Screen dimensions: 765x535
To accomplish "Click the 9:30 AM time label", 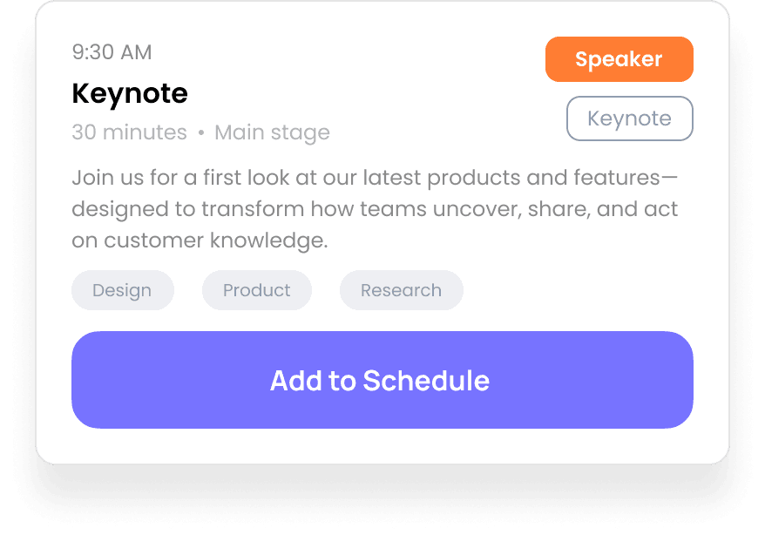I will coord(112,52).
